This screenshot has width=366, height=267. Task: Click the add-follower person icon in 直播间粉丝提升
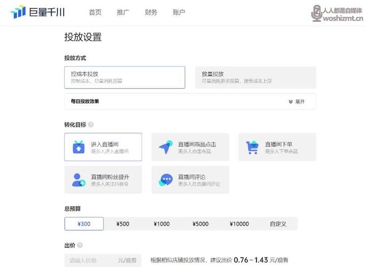point(78,180)
